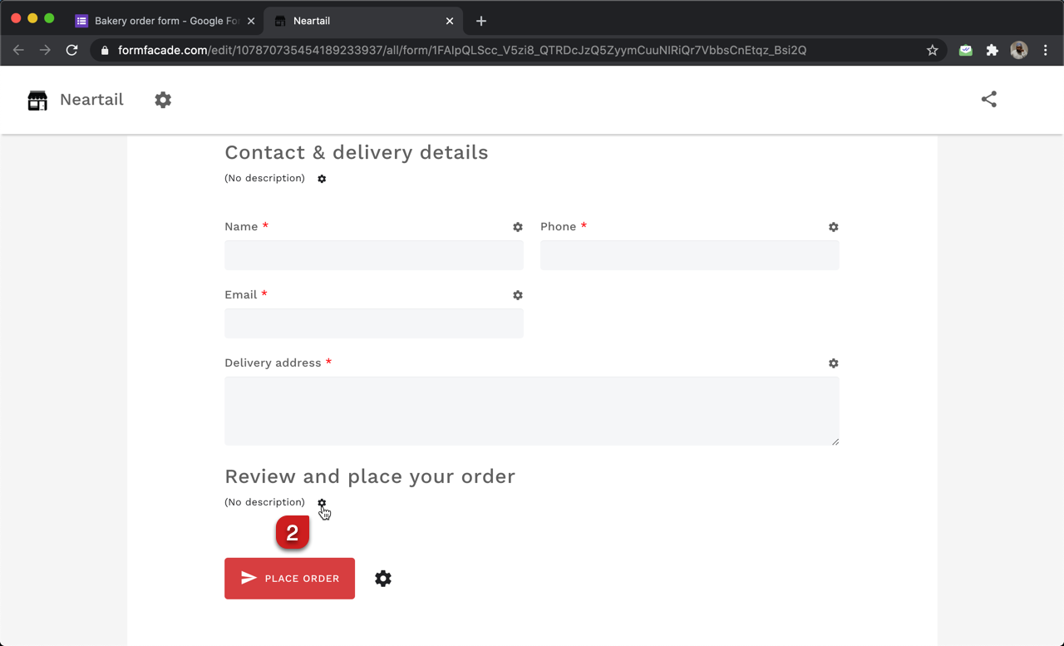Bookmark the page using the star icon
1064x646 pixels.
coord(932,50)
